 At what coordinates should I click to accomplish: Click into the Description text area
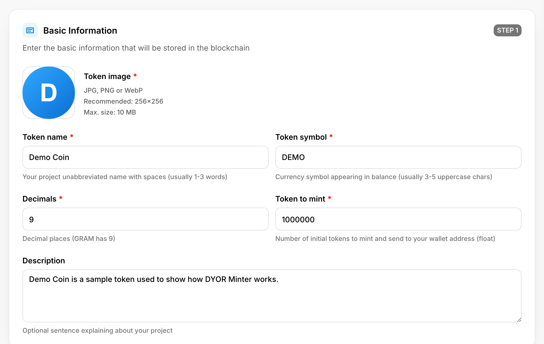click(272, 296)
